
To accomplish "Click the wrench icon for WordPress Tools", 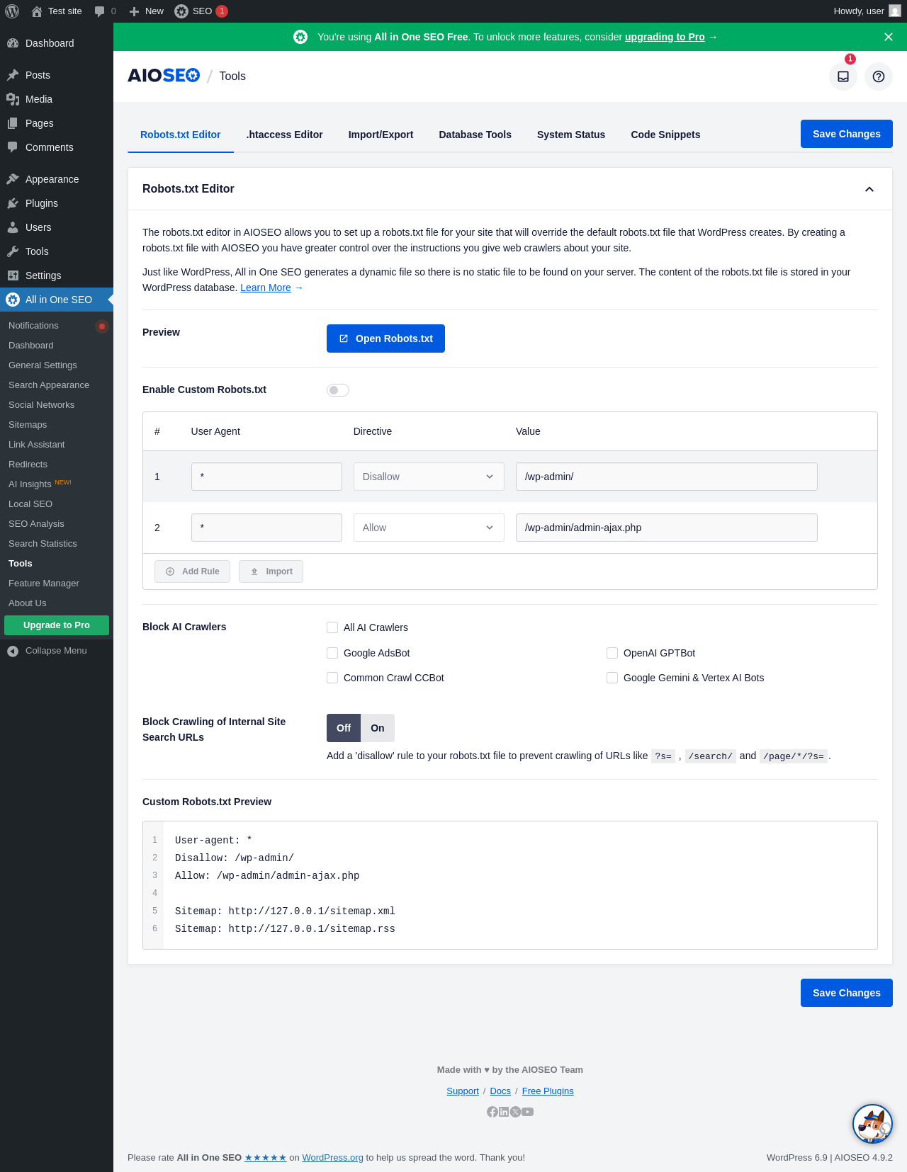I will (13, 251).
